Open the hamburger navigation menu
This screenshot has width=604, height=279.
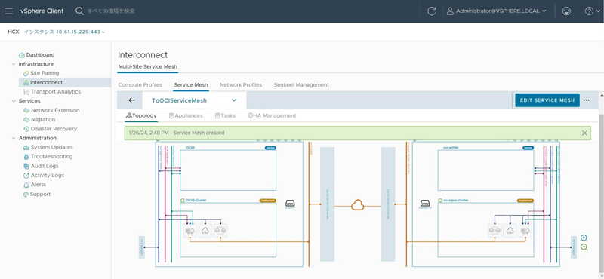[x=9, y=11]
